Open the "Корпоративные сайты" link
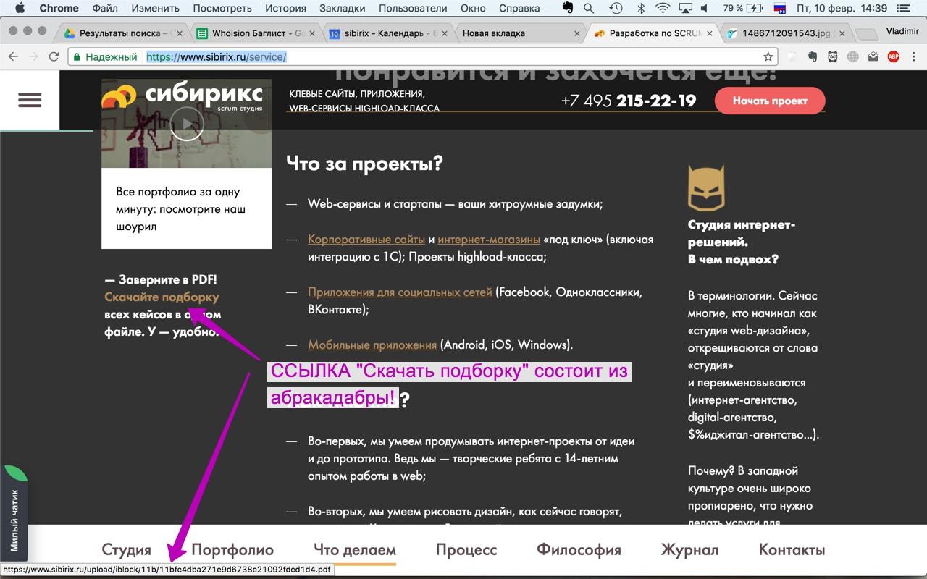Screen dimensions: 927x579 [x=366, y=239]
